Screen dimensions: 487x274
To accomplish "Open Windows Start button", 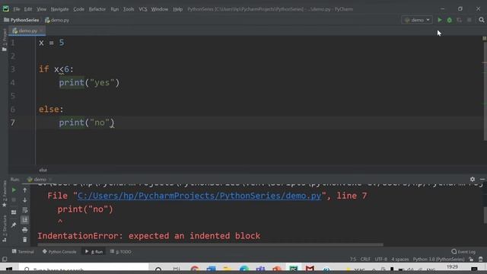I will pos(9,269).
